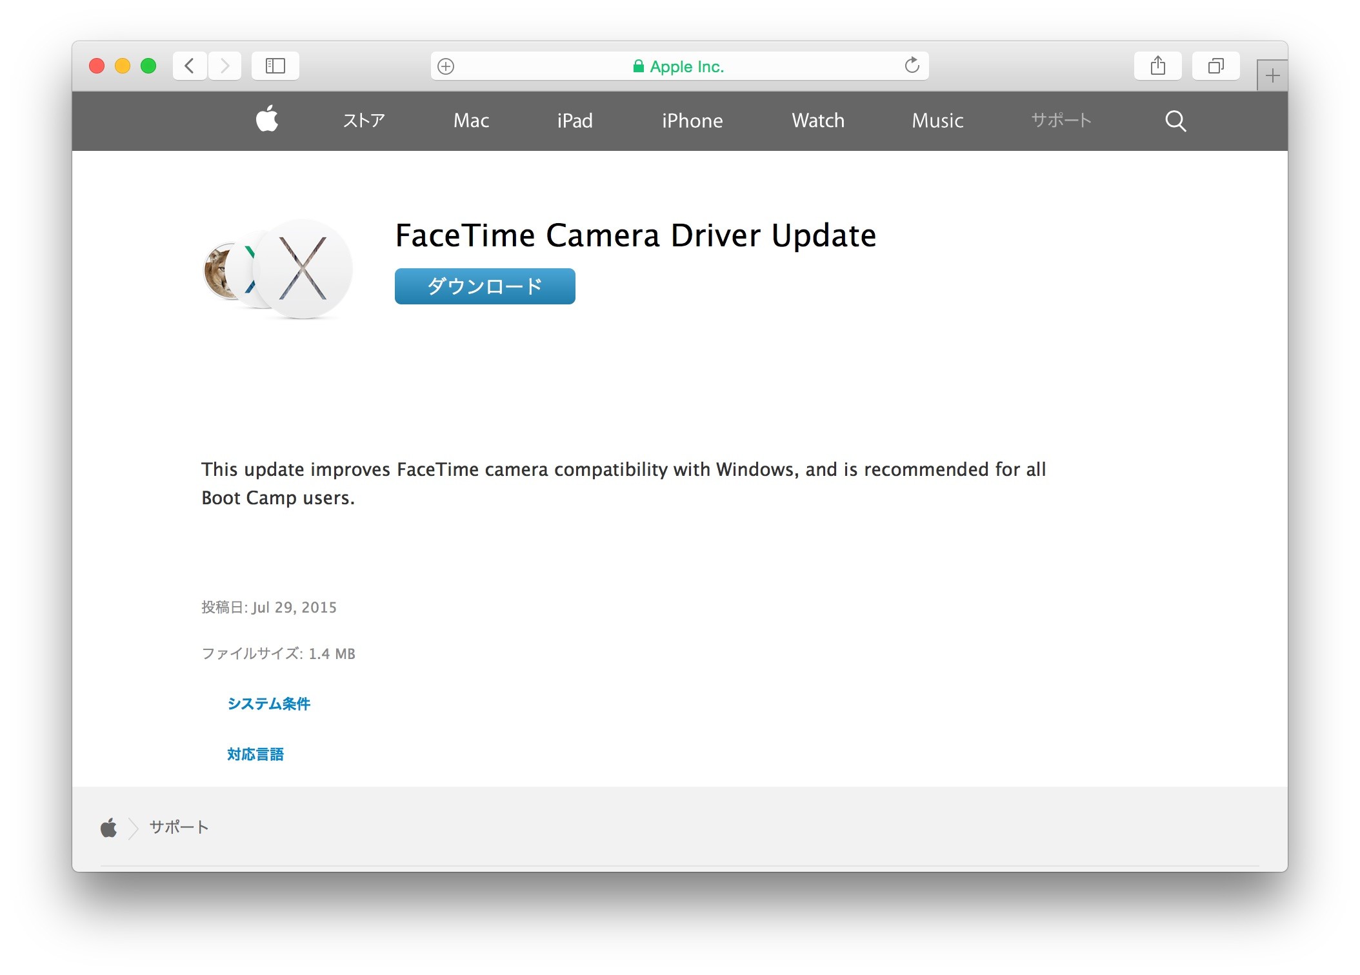This screenshot has width=1360, height=975.
Task: Go back with the Safari back arrow
Action: coord(190,66)
